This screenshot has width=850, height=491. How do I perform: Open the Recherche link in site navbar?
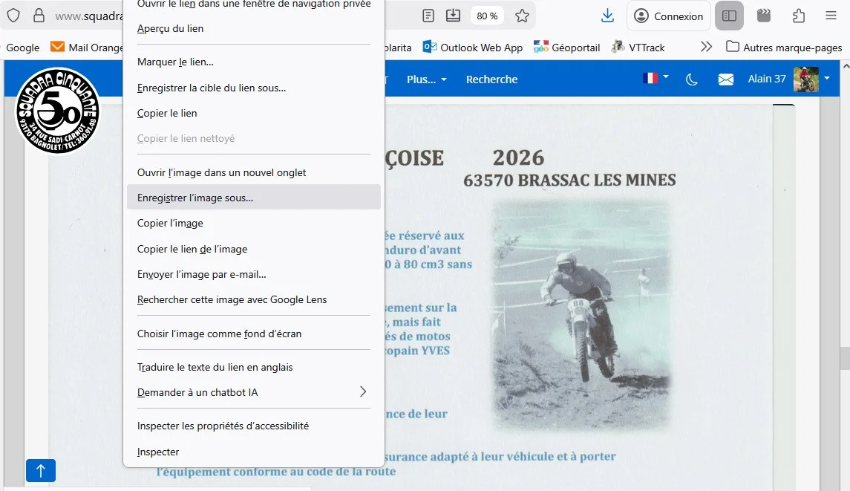click(x=491, y=79)
